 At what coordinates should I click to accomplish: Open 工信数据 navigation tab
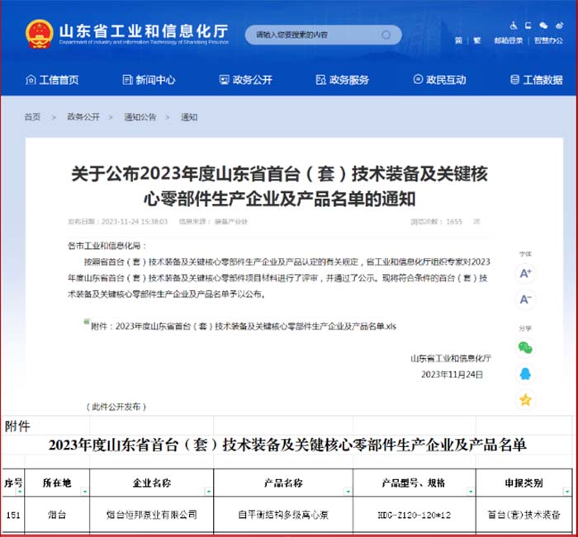tap(537, 79)
